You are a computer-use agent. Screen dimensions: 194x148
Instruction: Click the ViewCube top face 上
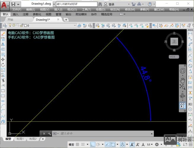[x=174, y=42]
